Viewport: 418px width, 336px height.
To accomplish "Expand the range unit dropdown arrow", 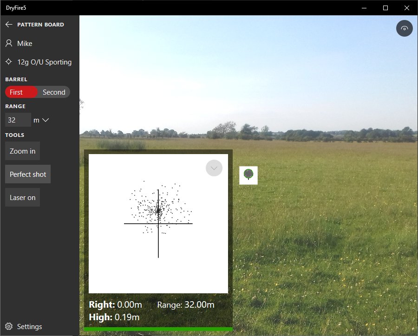I will [x=46, y=120].
